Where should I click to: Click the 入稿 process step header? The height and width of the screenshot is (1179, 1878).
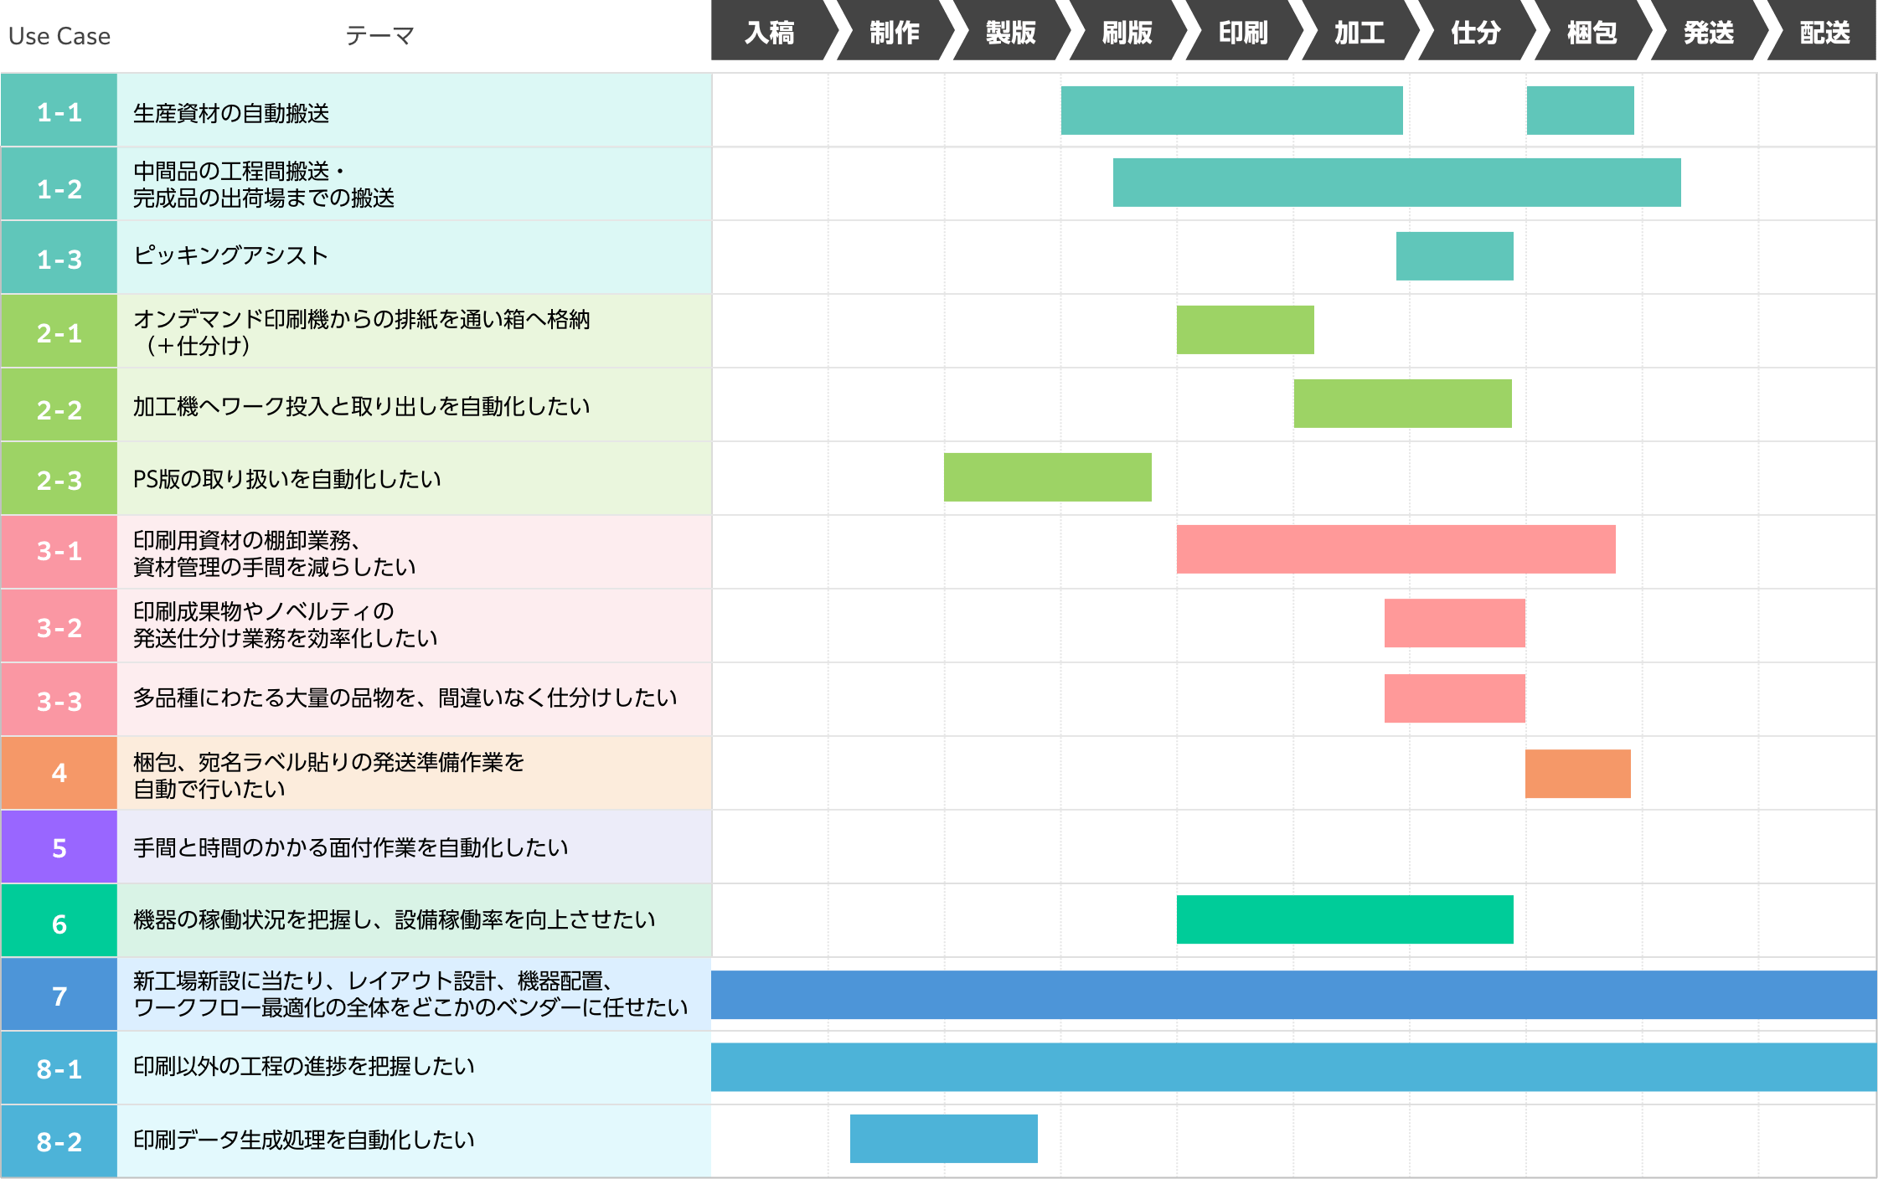[x=769, y=31]
